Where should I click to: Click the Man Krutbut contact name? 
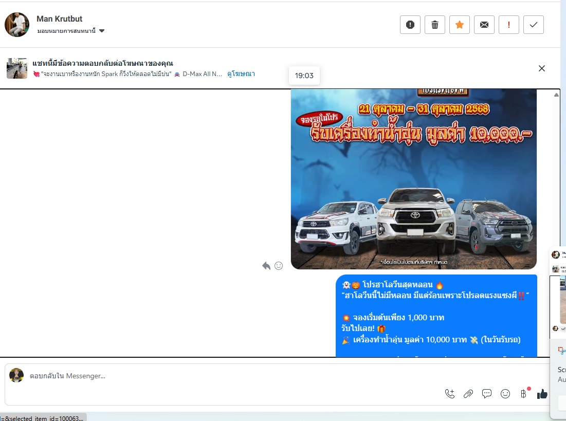pos(59,19)
